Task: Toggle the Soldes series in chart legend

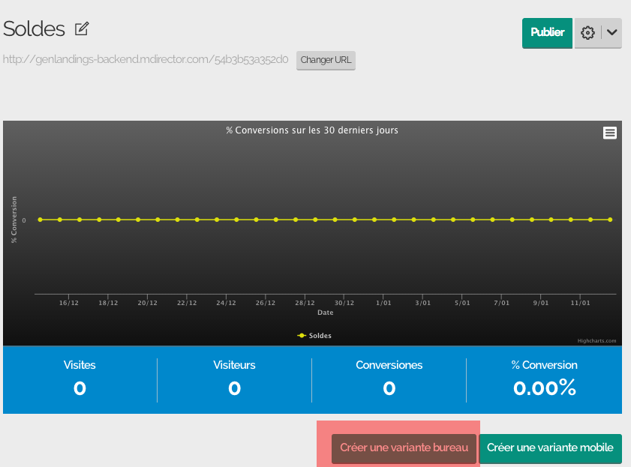Action: (x=315, y=336)
